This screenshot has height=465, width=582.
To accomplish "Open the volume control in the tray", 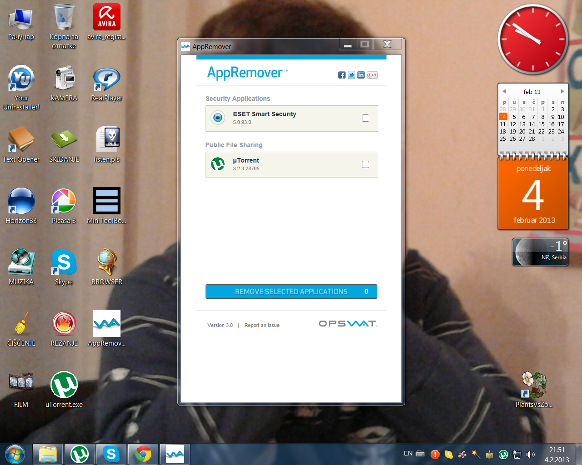I will (x=531, y=454).
